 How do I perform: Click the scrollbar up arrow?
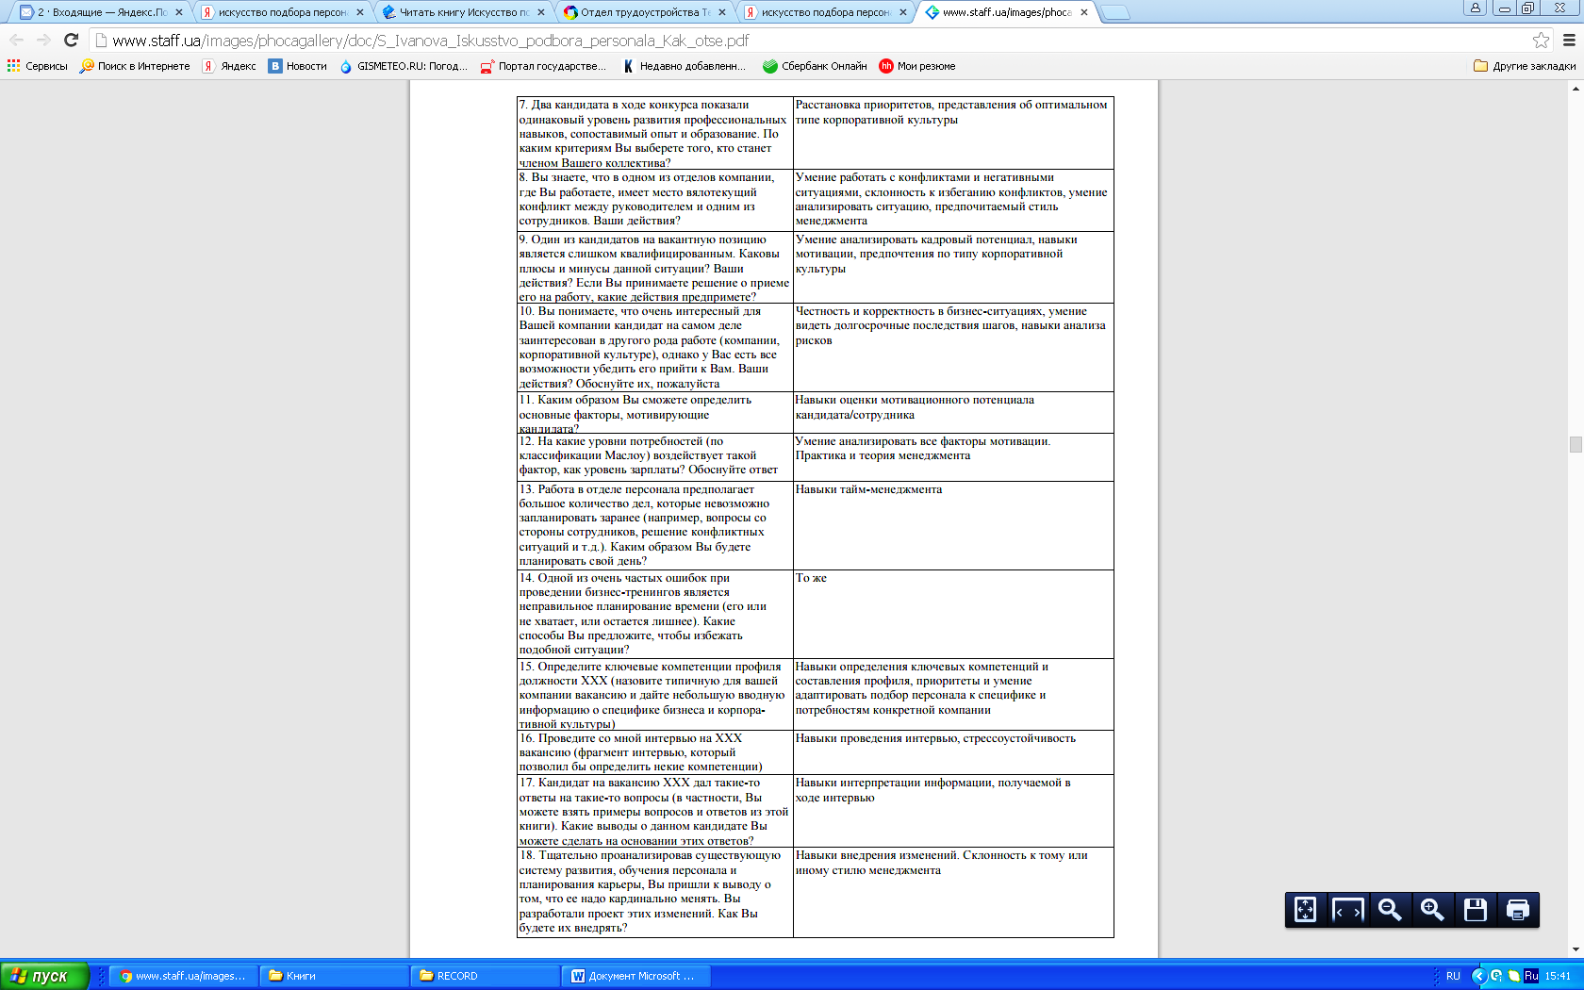(1576, 89)
